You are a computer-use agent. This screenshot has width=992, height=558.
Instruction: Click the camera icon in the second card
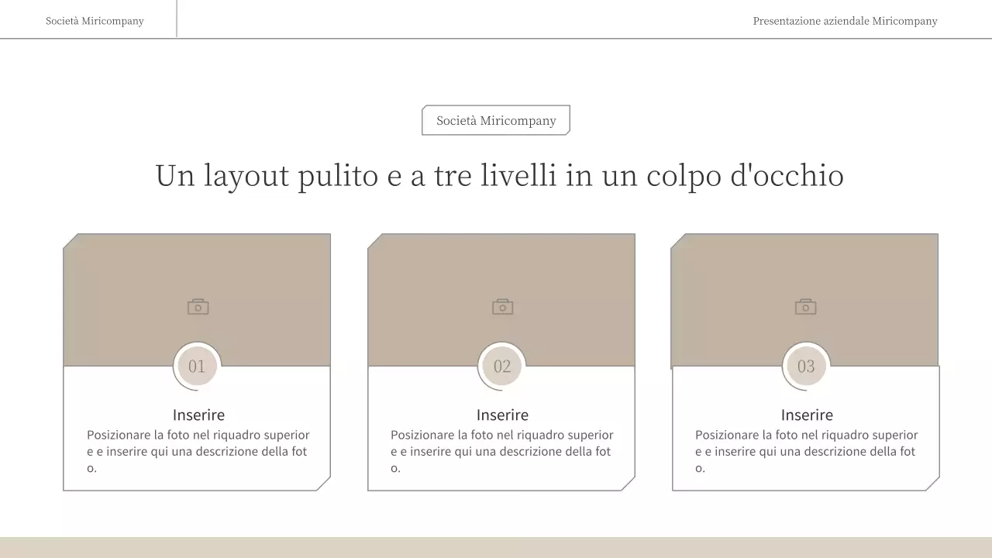[x=501, y=305]
